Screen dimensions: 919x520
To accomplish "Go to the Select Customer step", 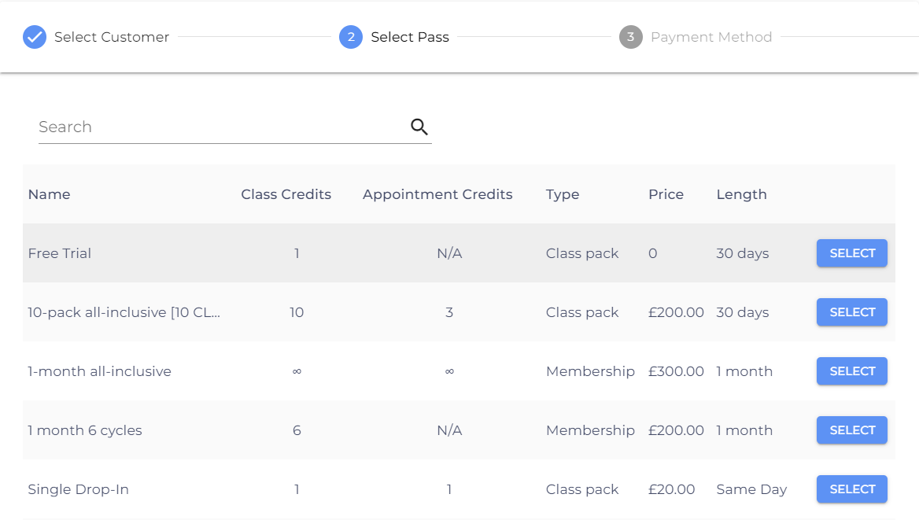I will (111, 37).
